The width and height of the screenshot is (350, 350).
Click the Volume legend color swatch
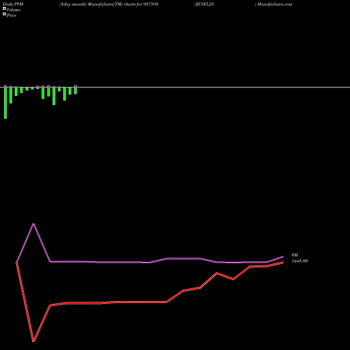coord(4,8)
